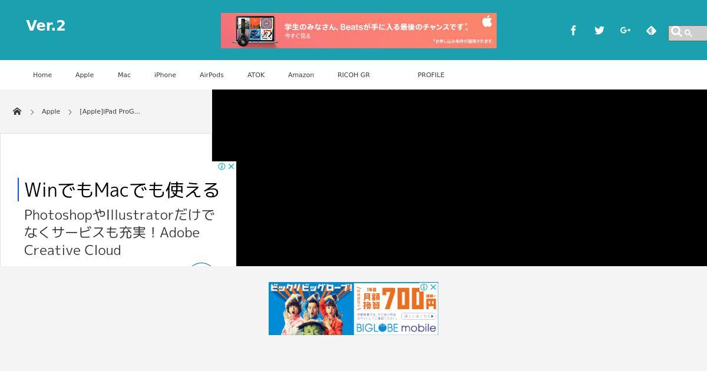This screenshot has width=707, height=371.
Task: Open the ATOK menu item
Action: [x=256, y=75]
